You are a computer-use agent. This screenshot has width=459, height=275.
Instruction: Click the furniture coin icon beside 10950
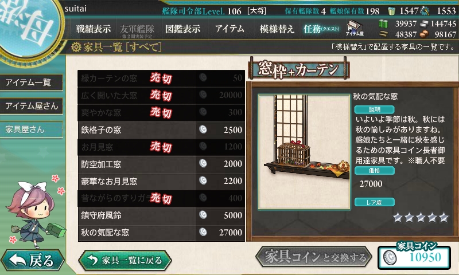click(x=390, y=258)
